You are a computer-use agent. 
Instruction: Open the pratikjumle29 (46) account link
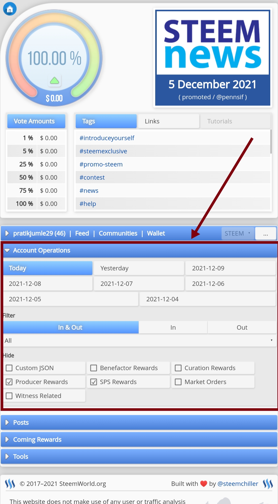39,233
